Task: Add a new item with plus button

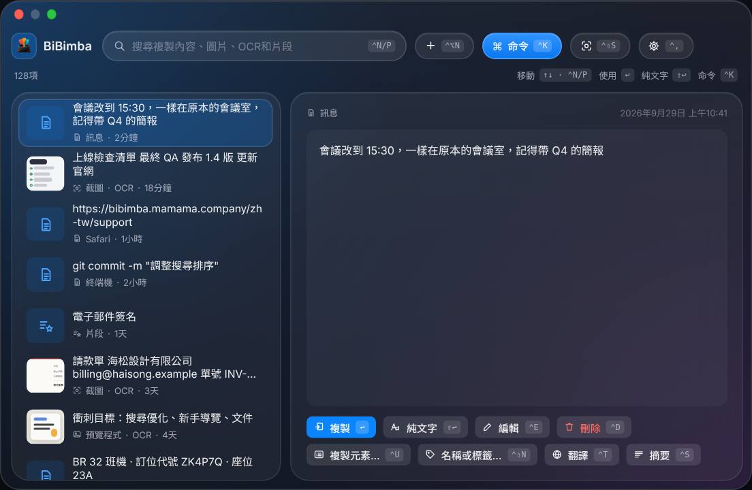Action: [x=444, y=46]
